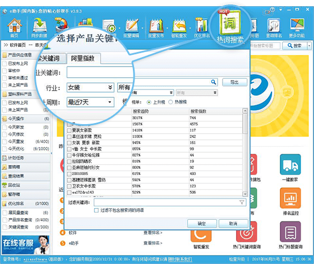Check the 夏装女新款 keyword row
Image resolution: width=314 pixels, height=264 pixels.
[x=69, y=131]
